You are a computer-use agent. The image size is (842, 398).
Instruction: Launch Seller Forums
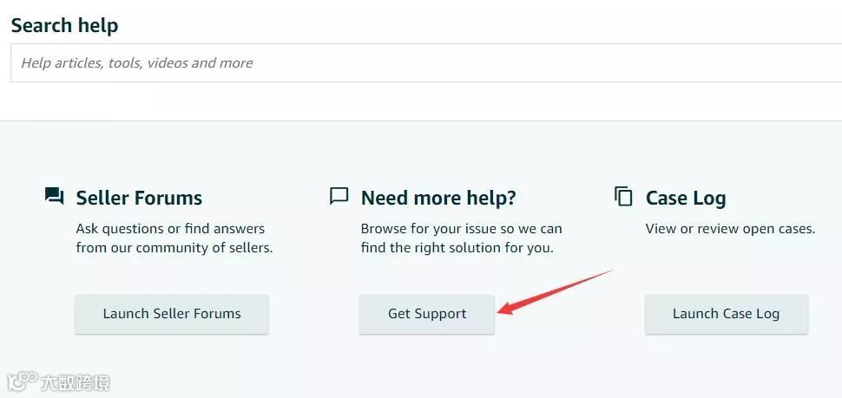(172, 314)
